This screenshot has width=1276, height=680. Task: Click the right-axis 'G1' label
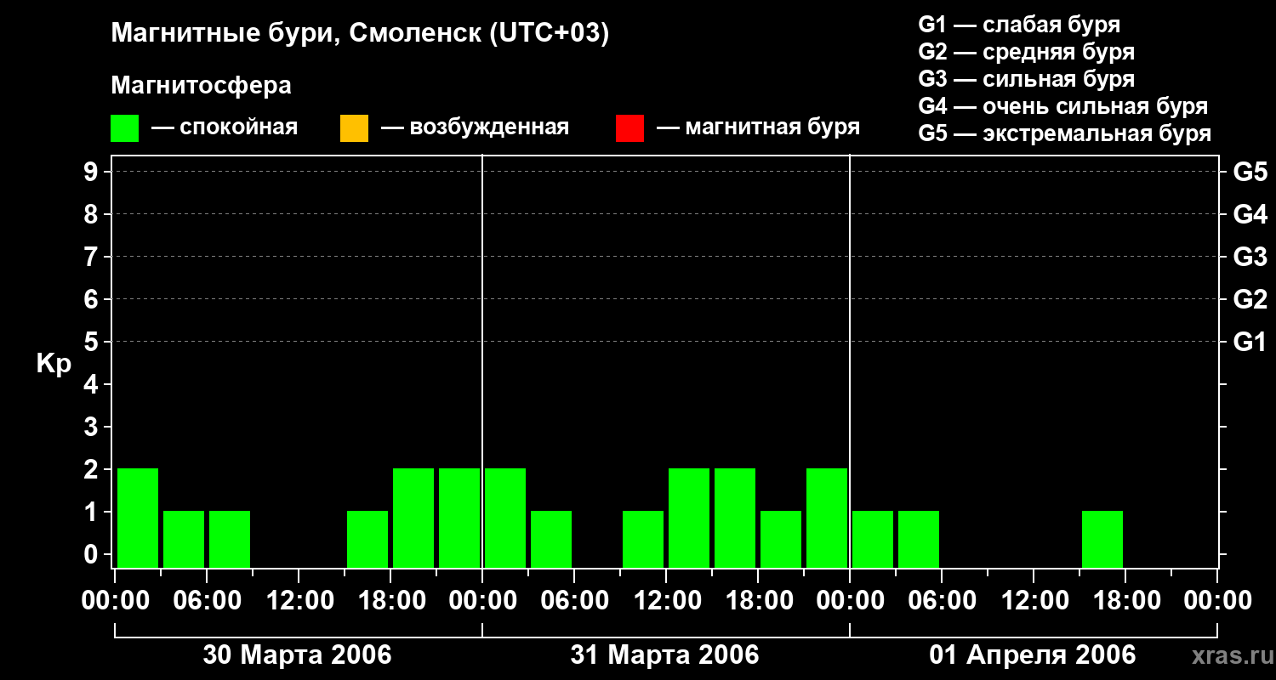click(1250, 342)
